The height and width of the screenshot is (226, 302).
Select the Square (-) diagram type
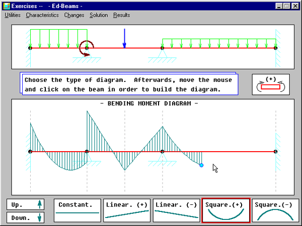pos(275,210)
